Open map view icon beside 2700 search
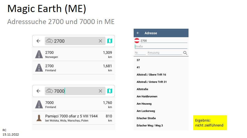The image size is (247, 138). (110, 41)
